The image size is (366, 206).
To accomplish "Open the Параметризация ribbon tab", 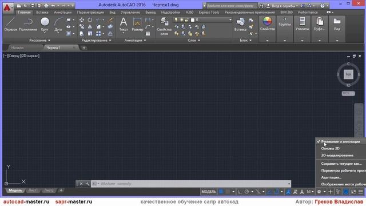I will coord(90,12).
